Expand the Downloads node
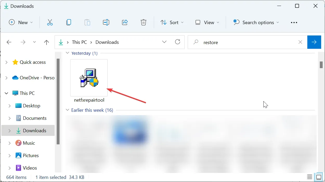Screen dimensions: 325x182 point(9,131)
